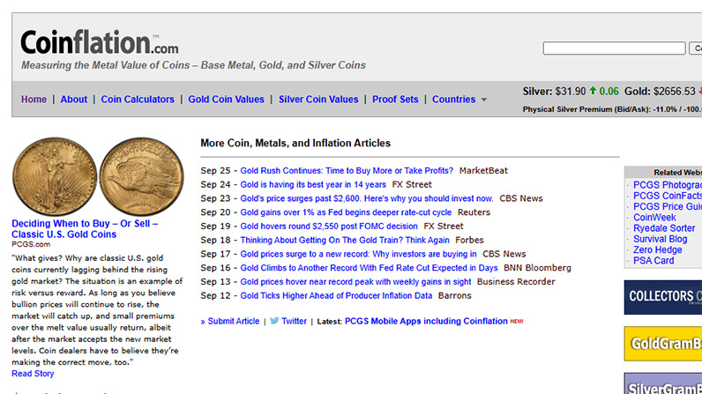Open 'Gold Climbs to Another Record' article

(369, 267)
